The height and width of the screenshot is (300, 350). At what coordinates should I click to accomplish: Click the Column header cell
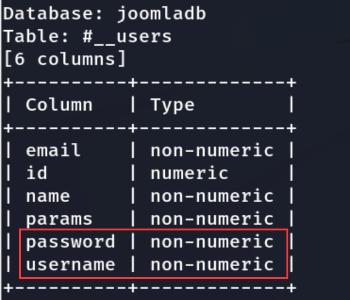[59, 105]
